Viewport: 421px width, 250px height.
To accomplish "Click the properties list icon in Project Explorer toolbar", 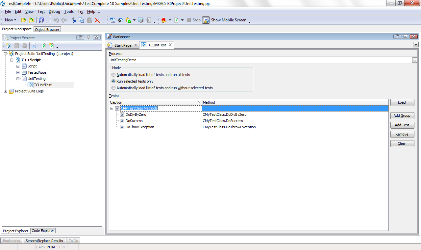I will click(34, 46).
